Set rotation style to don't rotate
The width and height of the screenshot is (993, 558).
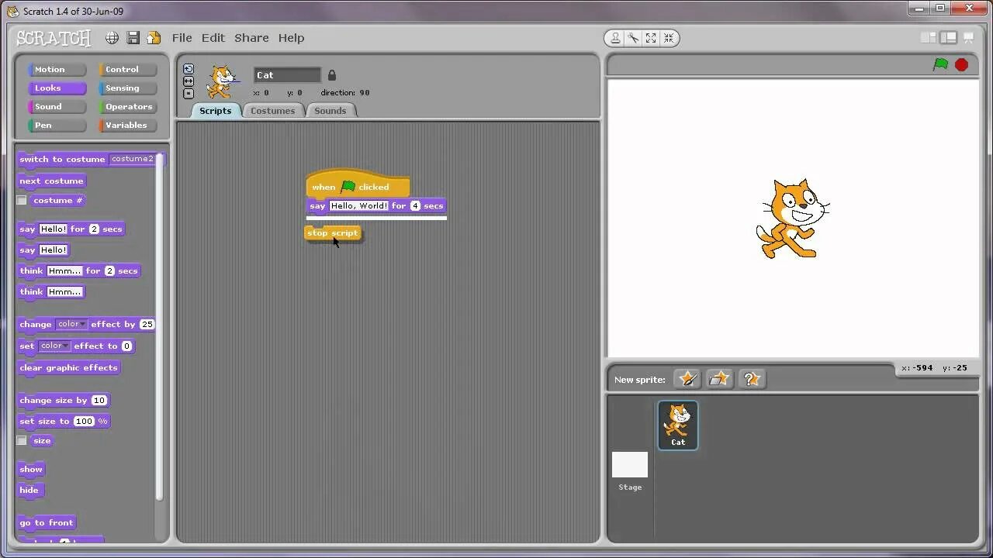tap(189, 94)
